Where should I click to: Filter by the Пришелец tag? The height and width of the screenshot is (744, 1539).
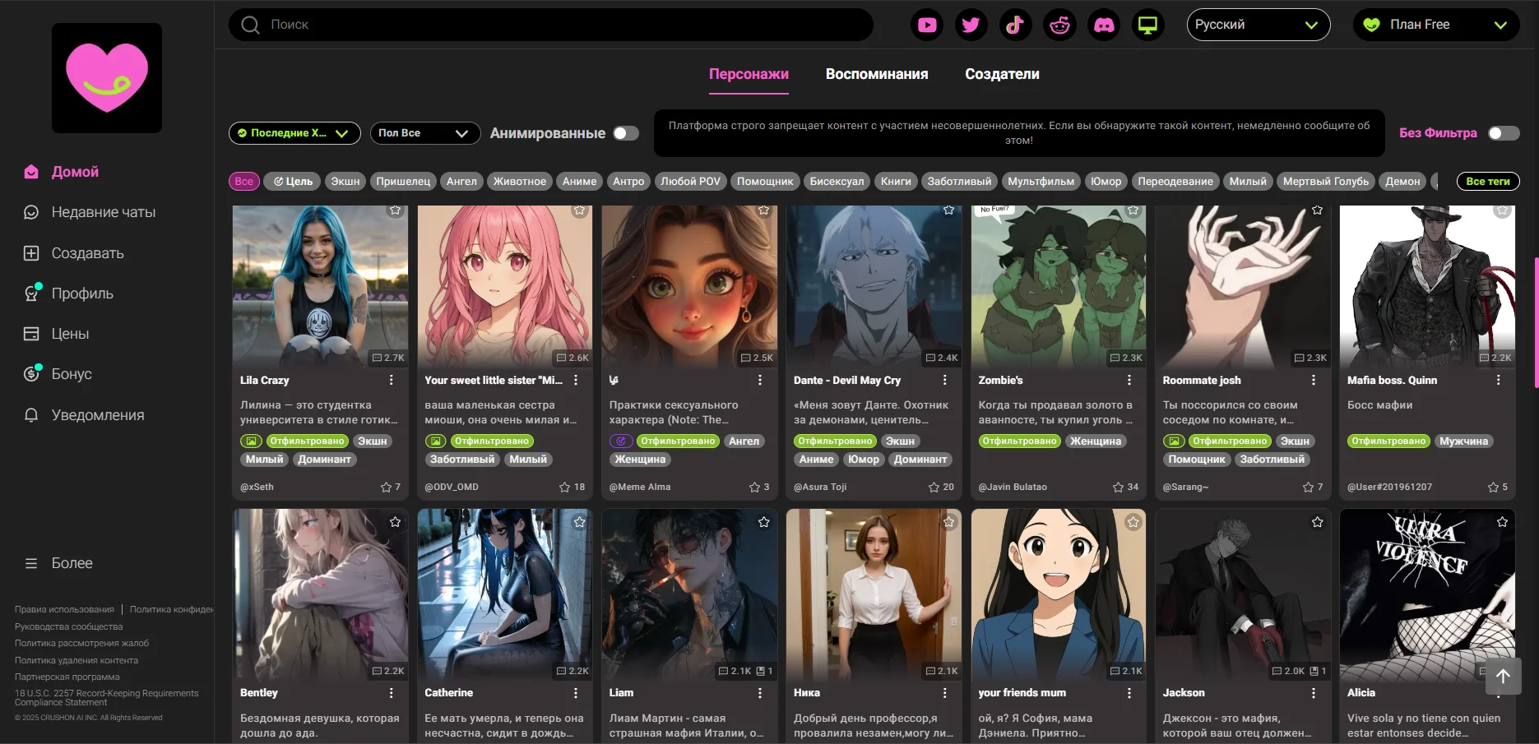(x=403, y=182)
